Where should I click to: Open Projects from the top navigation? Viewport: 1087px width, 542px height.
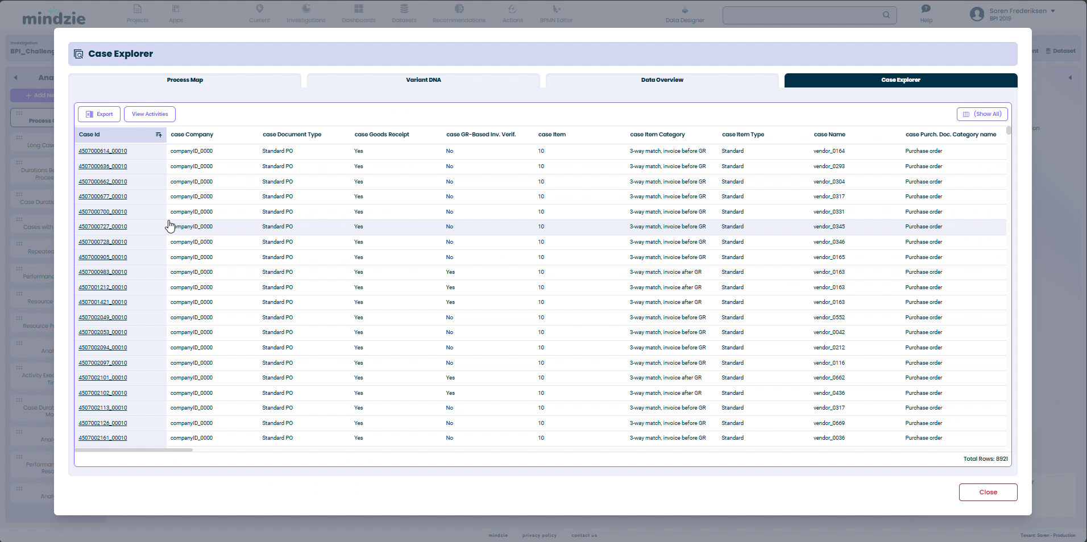138,14
